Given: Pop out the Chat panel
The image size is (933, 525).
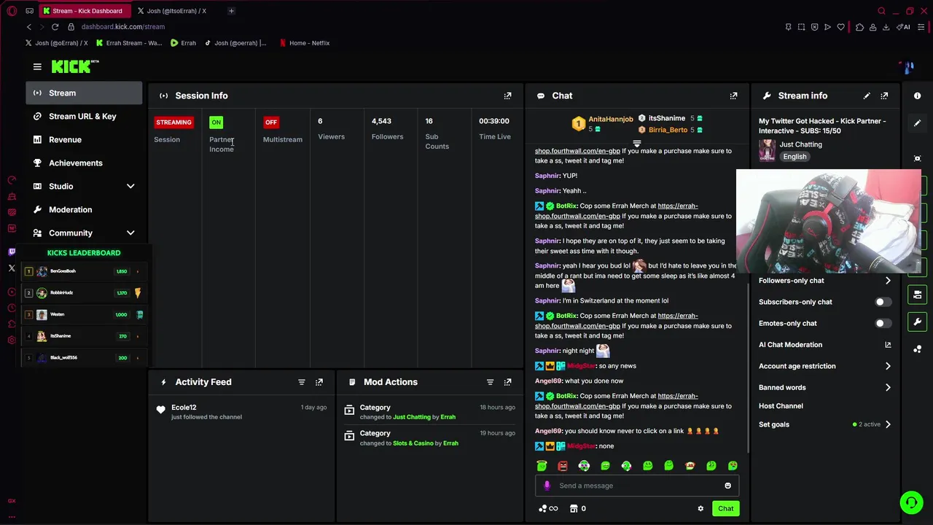Looking at the screenshot, I should tap(734, 96).
